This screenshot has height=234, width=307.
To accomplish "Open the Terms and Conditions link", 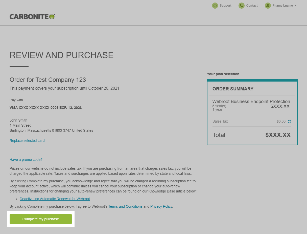I will [x=125, y=206].
